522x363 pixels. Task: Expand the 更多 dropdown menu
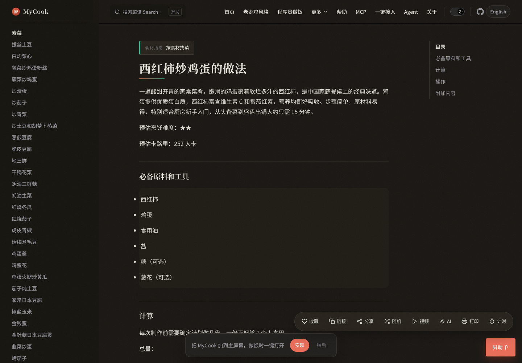[x=319, y=12]
